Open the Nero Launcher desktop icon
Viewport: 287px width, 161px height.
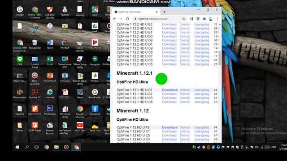point(35,79)
